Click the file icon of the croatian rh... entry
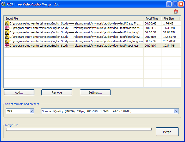This screenshot has width=185, height=142. (x=7, y=28)
